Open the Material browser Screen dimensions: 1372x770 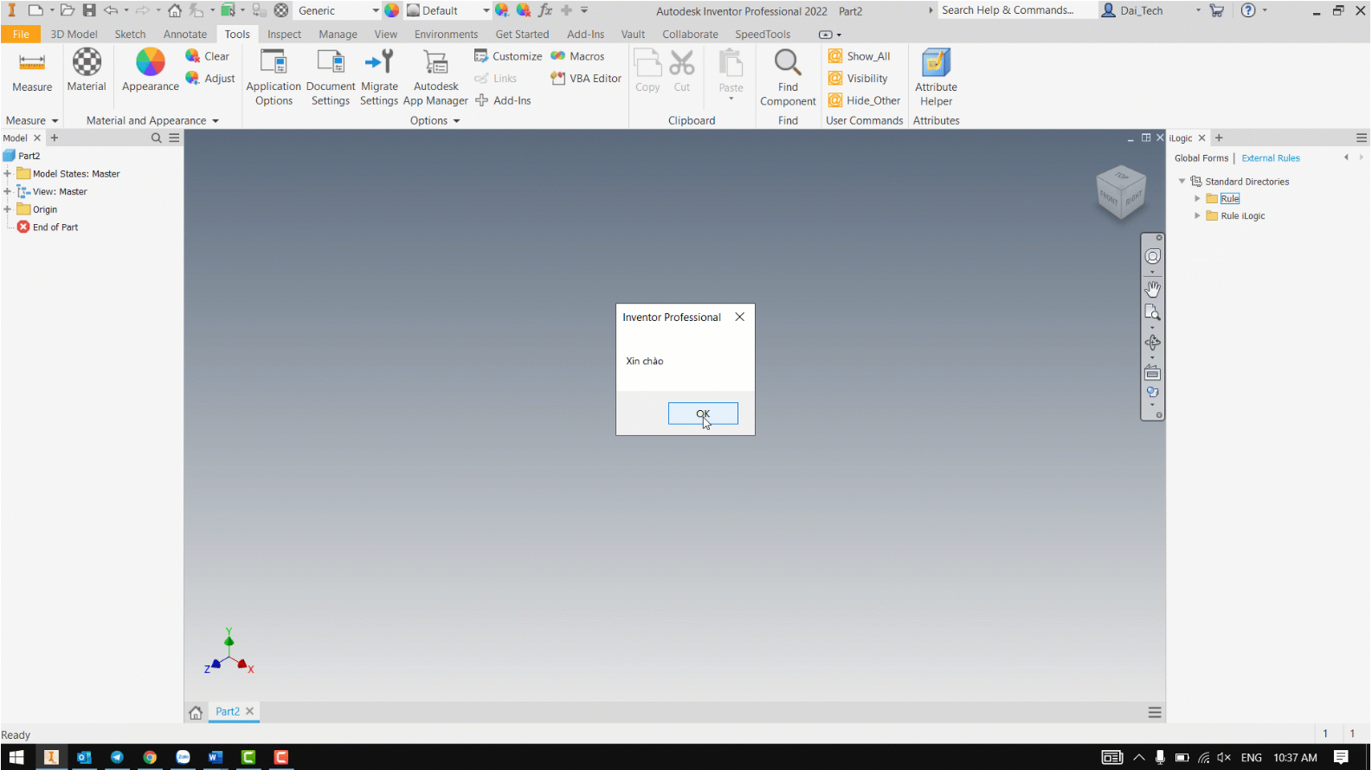(87, 71)
